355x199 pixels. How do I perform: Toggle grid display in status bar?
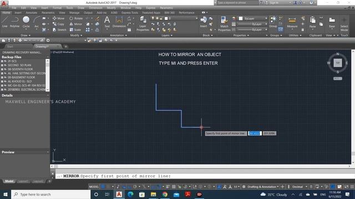[x=103, y=187]
